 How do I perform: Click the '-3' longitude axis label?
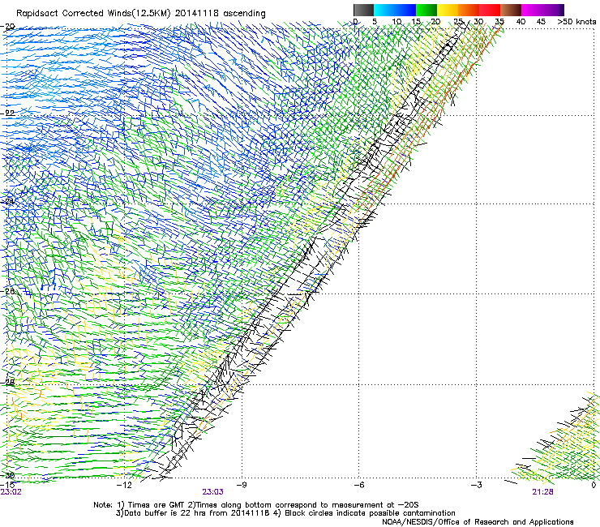point(476,485)
